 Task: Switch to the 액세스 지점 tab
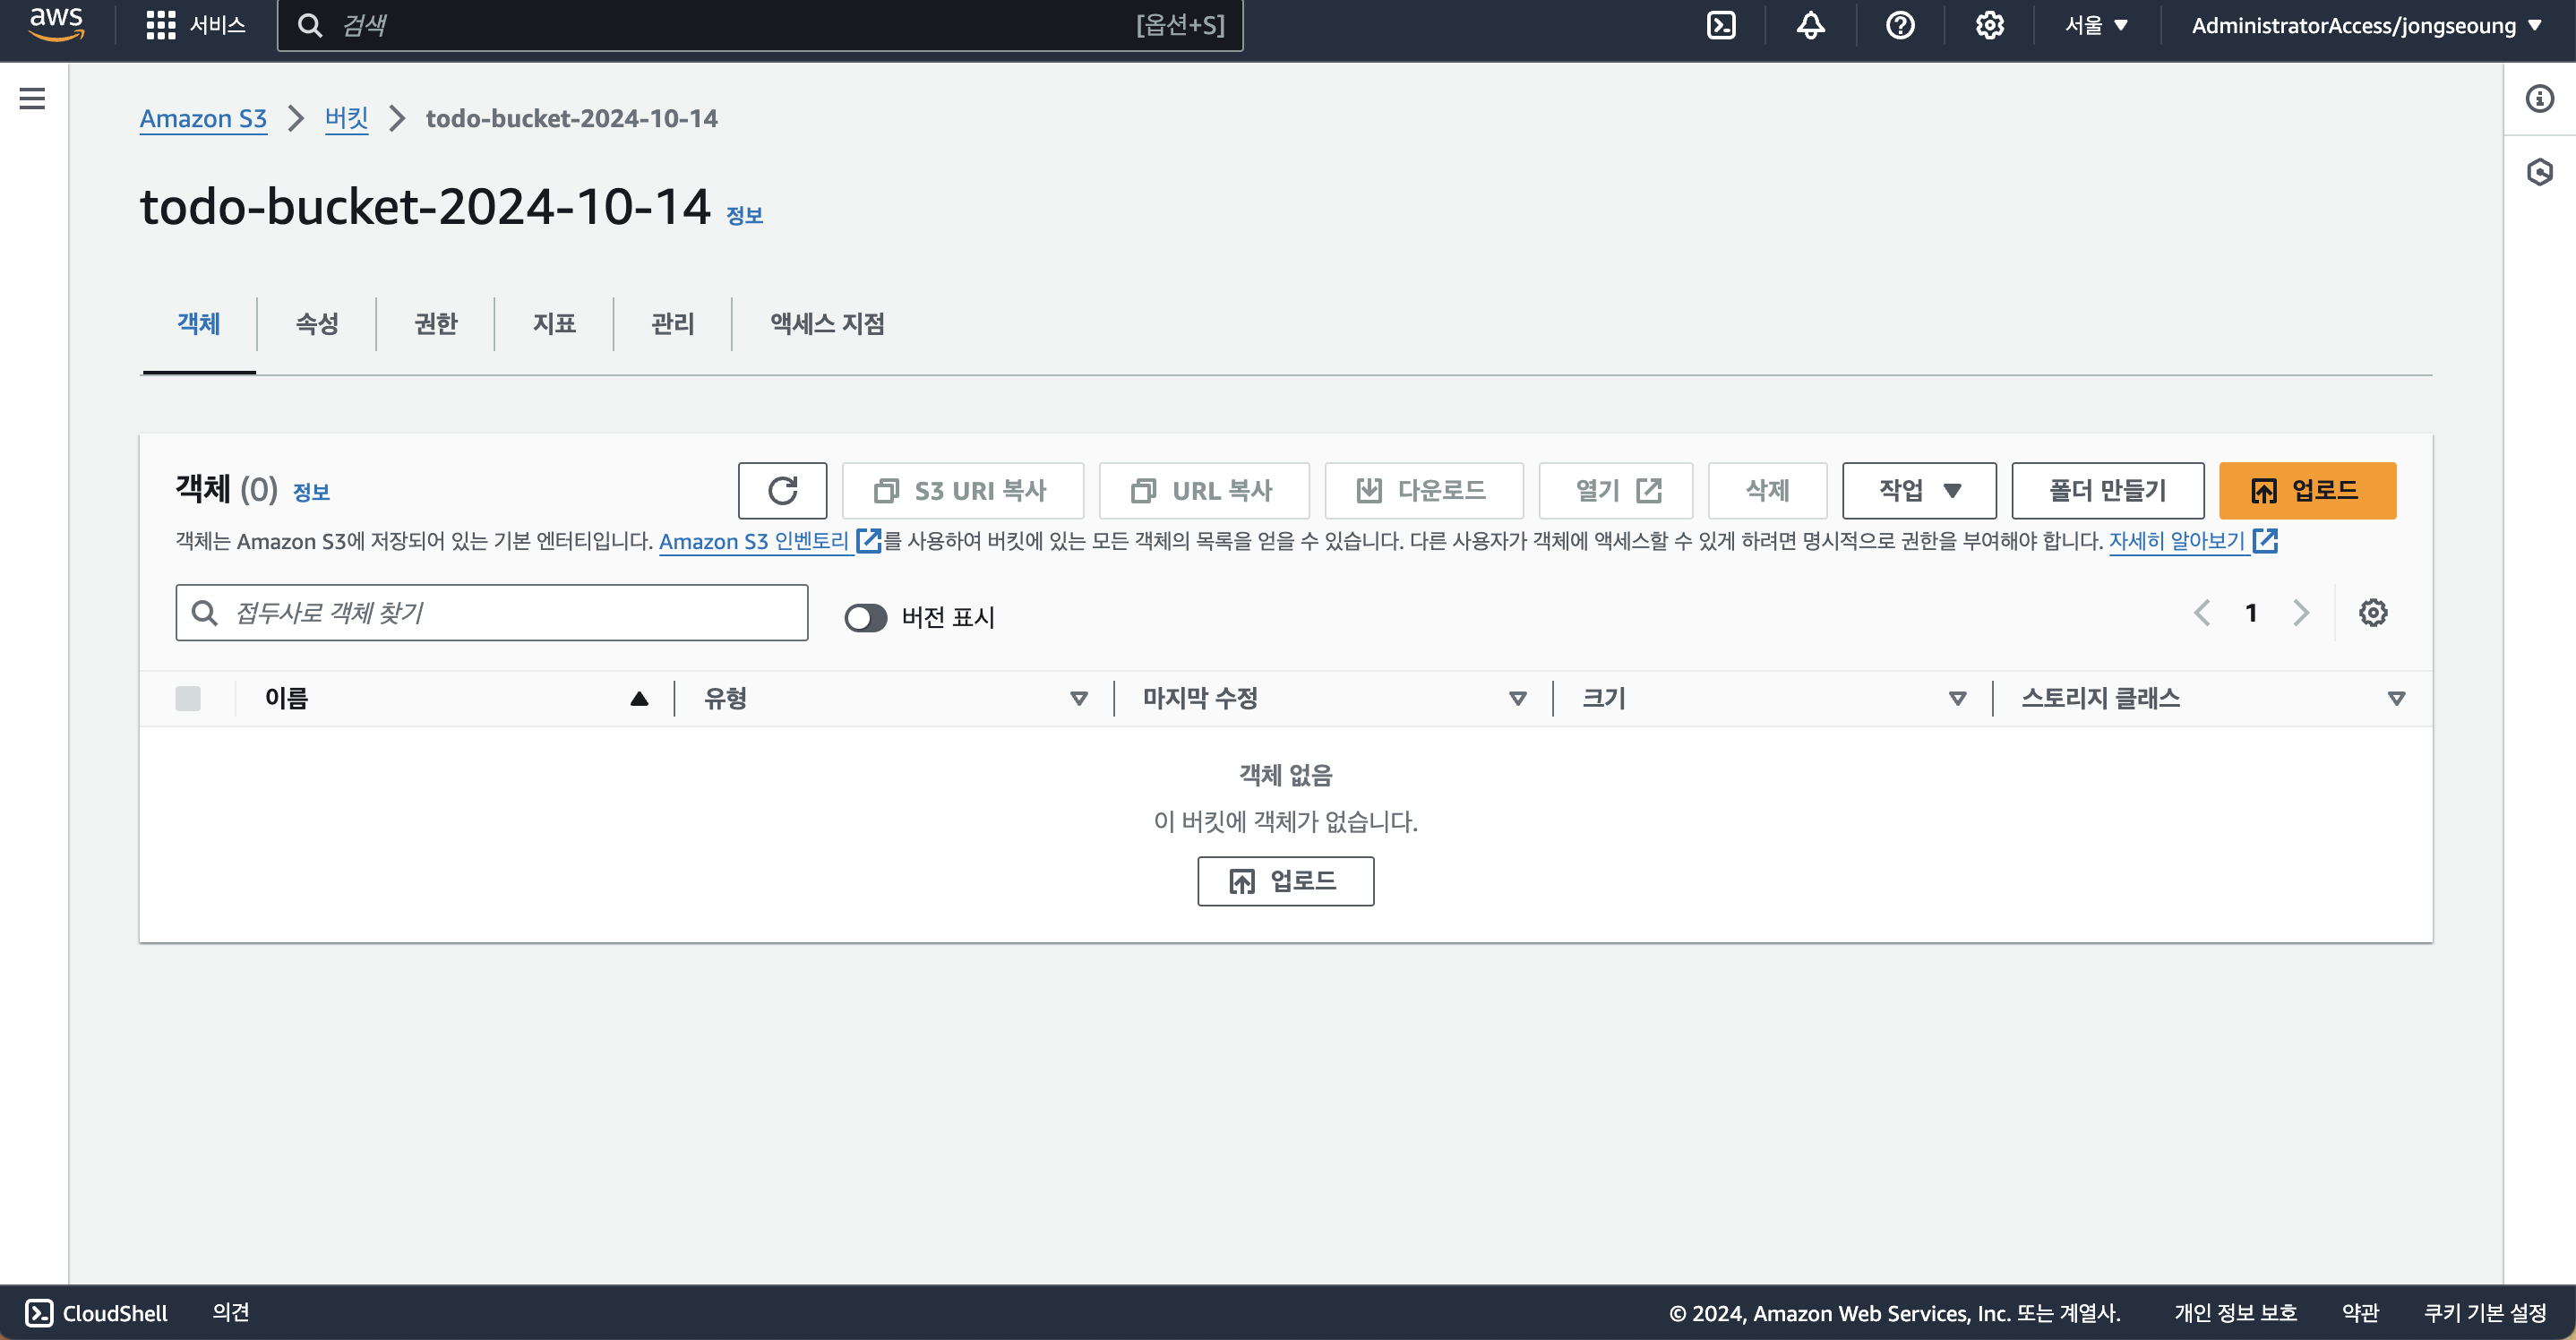827,323
